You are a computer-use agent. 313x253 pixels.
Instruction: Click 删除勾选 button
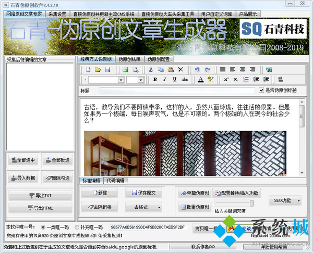click(x=57, y=178)
